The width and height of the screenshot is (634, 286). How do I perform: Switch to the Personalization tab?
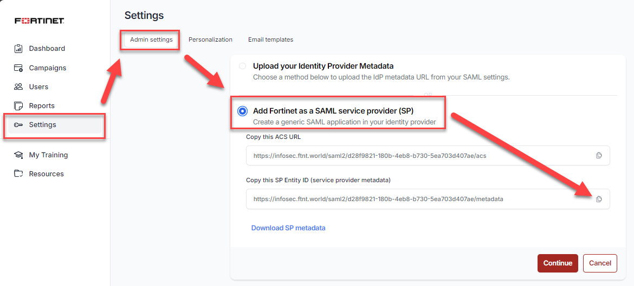[210, 39]
